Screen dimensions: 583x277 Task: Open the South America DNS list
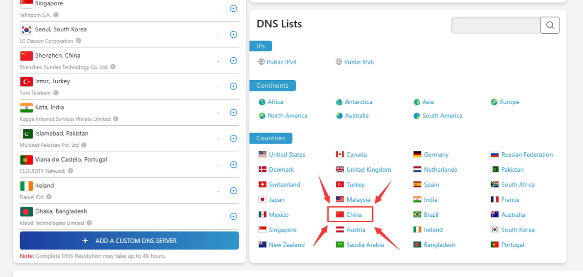click(442, 116)
